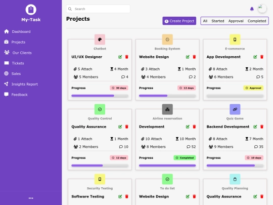This screenshot has width=273, height=205.
Task: Click the 10 days badge on Backend Development
Action: [x=254, y=158]
